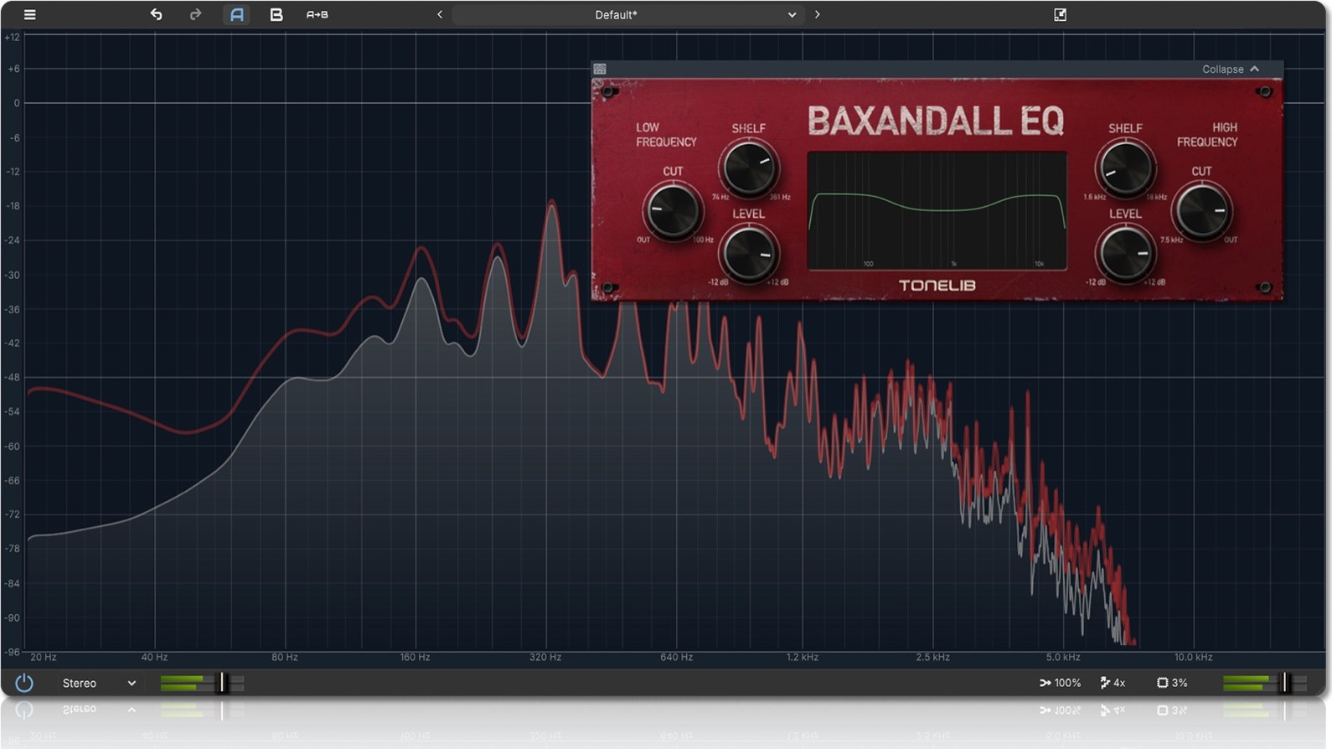Collapse the Baxandall EQ panel
Screen dimensions: 1332x749
(1230, 69)
